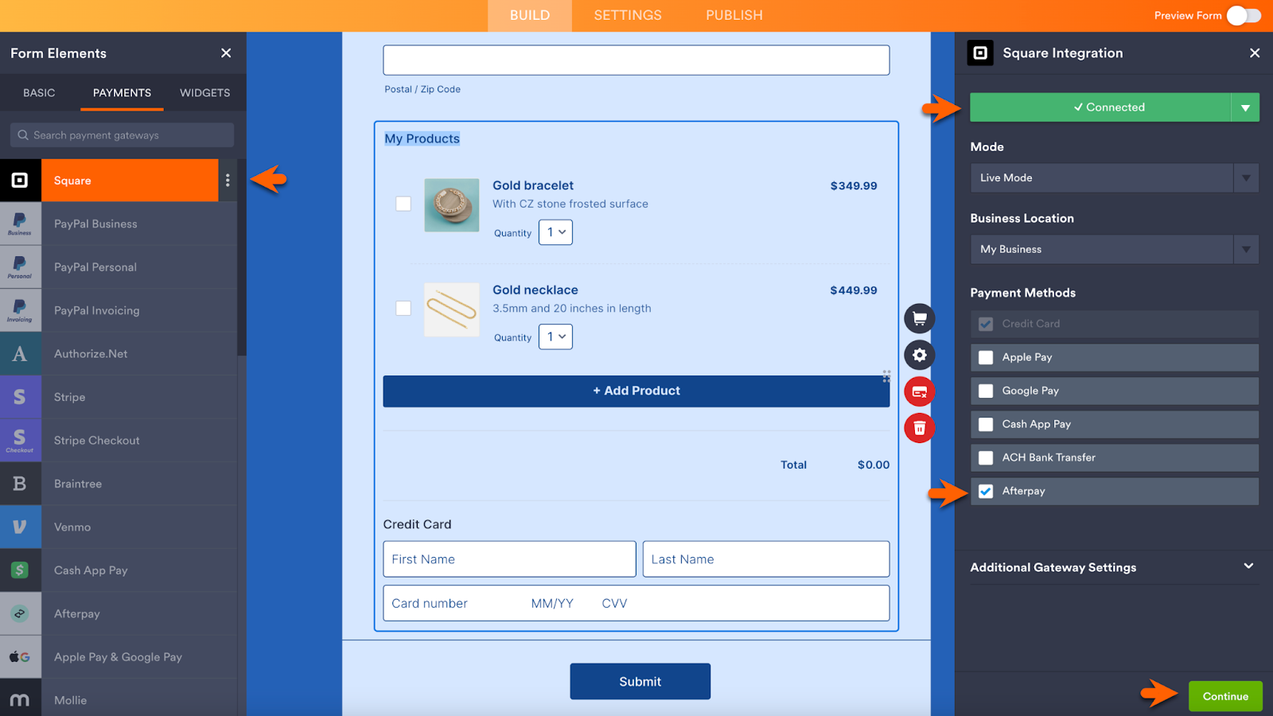This screenshot has width=1273, height=716.
Task: Click the payment gateway list scrollbar
Action: coord(242,257)
